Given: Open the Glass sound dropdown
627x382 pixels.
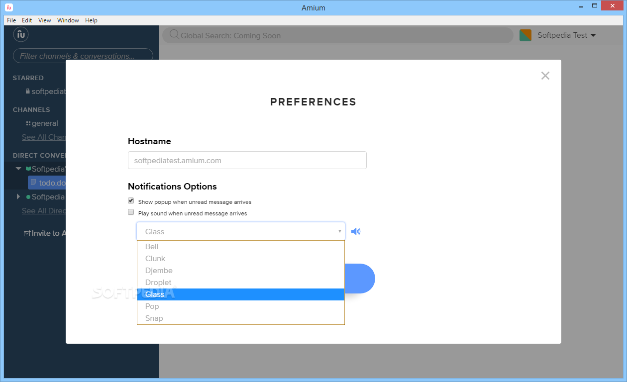Looking at the screenshot, I should coord(241,231).
